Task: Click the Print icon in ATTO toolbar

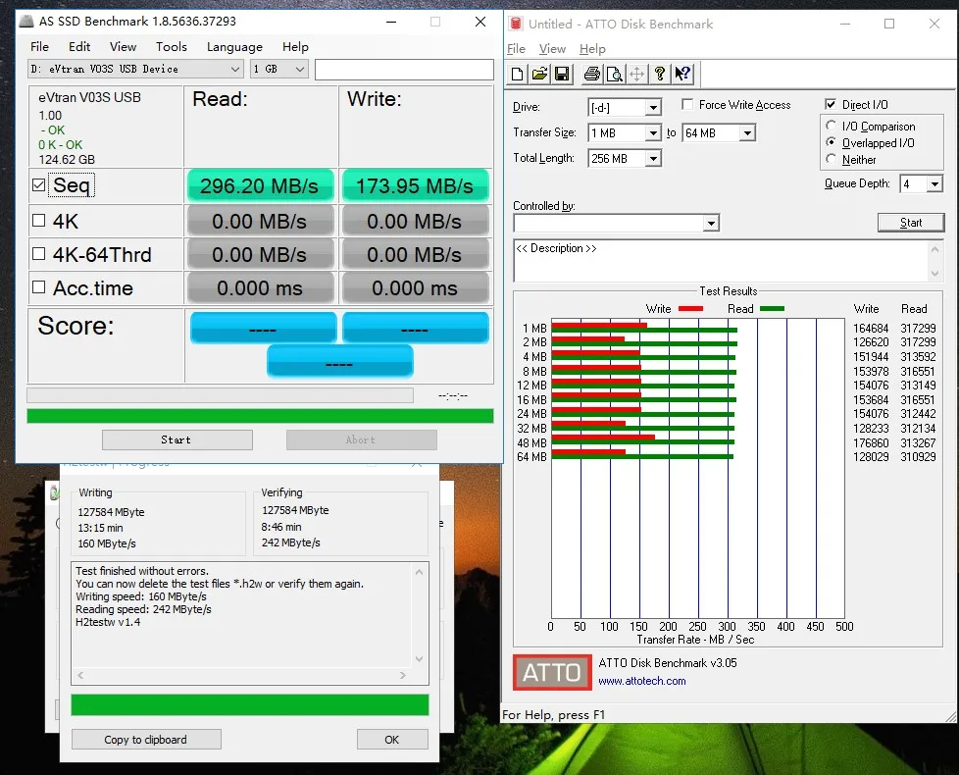Action: click(592, 74)
